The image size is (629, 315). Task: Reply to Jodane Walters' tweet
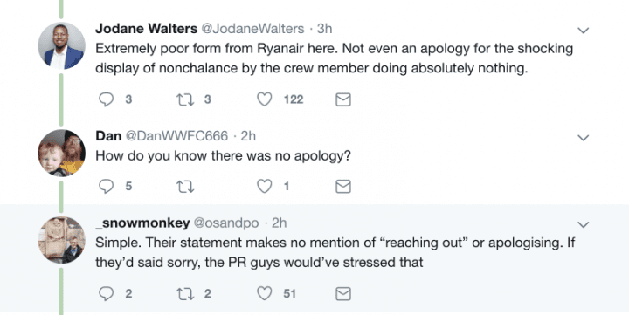click(x=107, y=99)
